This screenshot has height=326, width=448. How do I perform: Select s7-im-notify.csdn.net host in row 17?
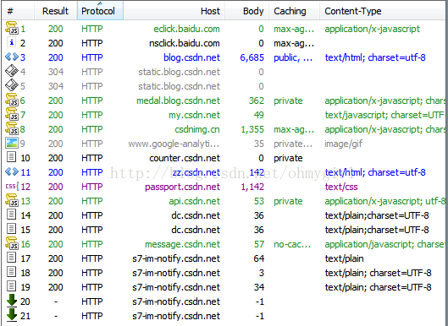[x=176, y=258]
